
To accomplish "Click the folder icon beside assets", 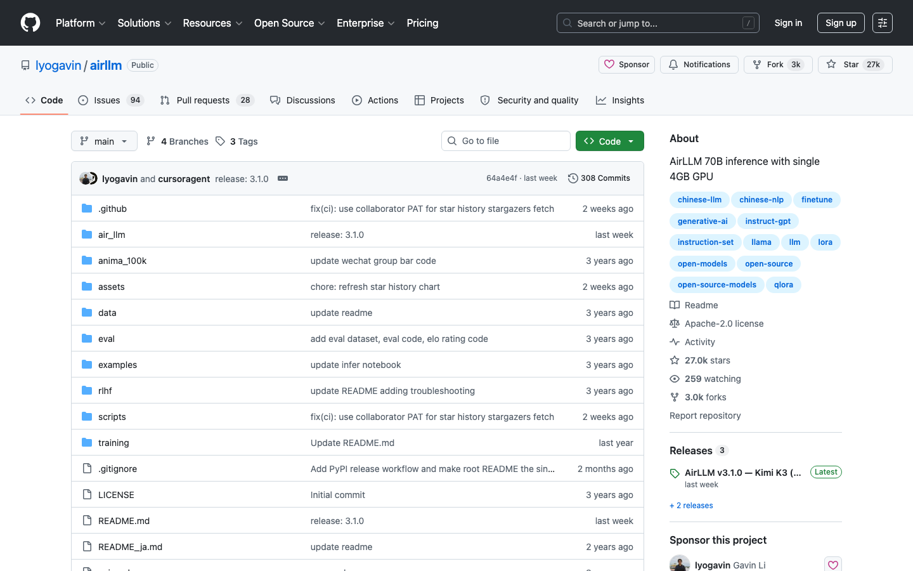I will pyautogui.click(x=87, y=286).
